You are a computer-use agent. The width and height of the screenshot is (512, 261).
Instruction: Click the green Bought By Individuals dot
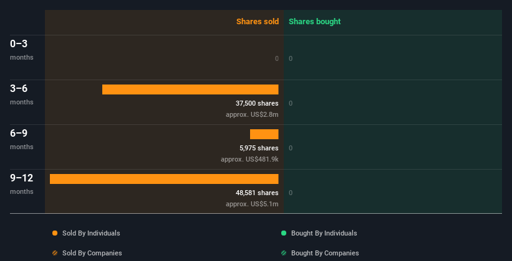(284, 233)
